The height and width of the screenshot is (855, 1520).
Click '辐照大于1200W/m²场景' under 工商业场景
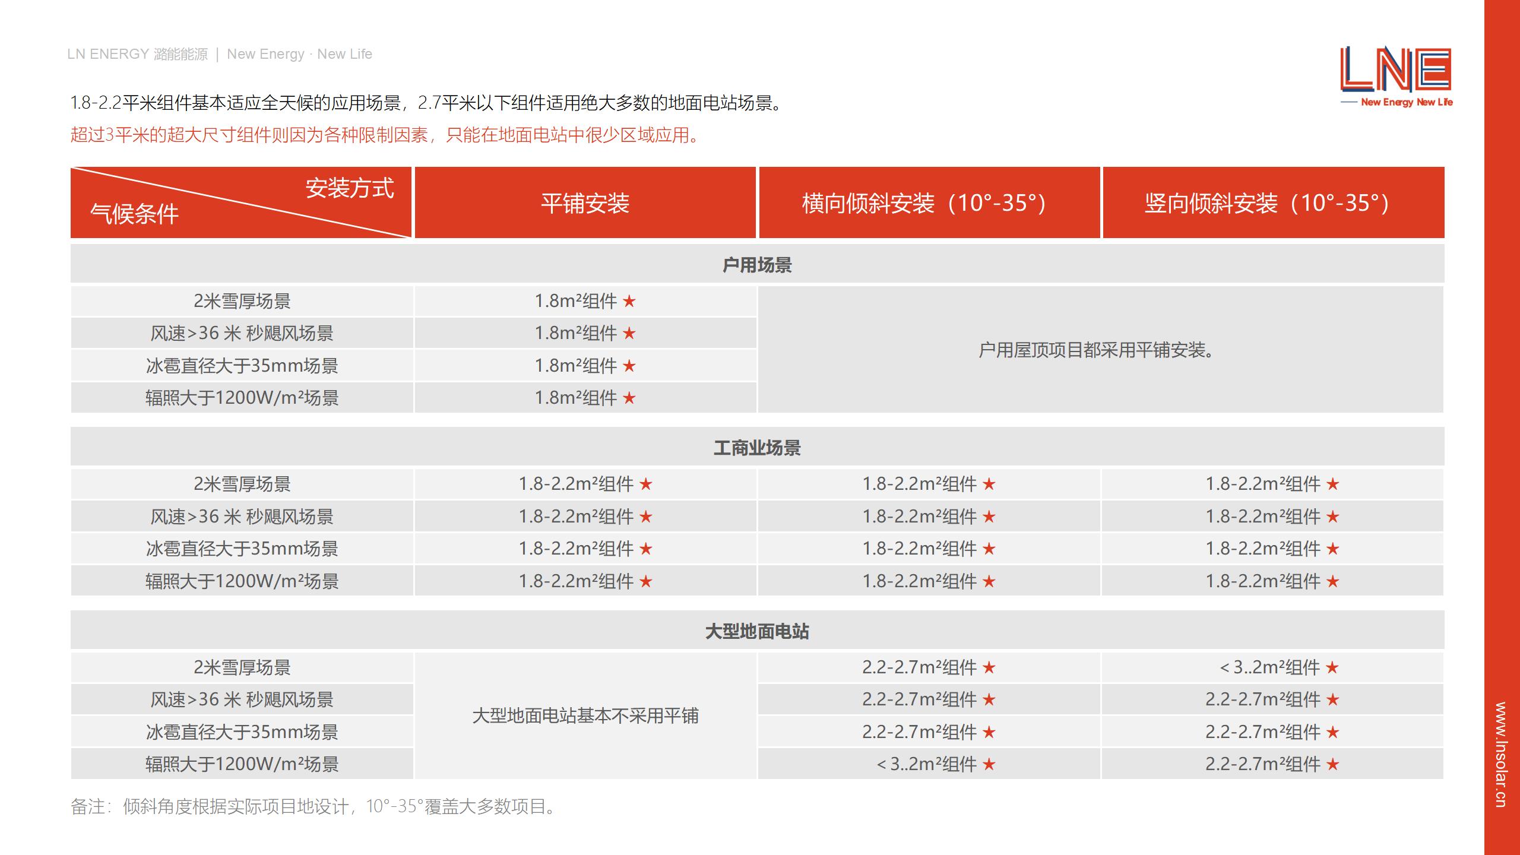coord(242,581)
